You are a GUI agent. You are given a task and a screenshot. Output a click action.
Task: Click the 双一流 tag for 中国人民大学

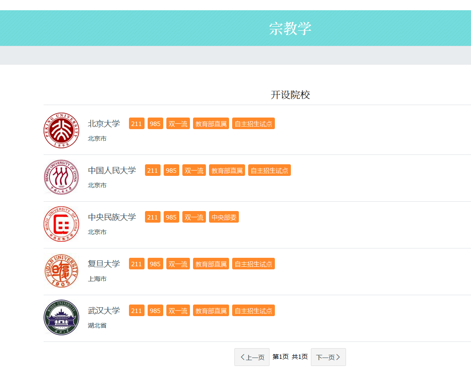point(194,171)
